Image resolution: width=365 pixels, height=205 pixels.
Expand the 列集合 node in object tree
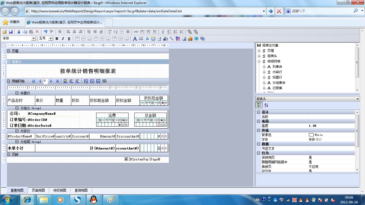[264, 67]
